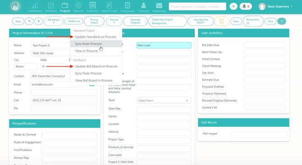
Task: Open Contacts from top navigation
Action: click(143, 7)
